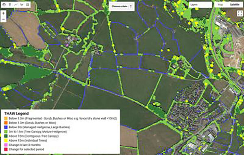Select the draw polygon shape tool
This screenshot has width=244, height=155.
point(22,5)
